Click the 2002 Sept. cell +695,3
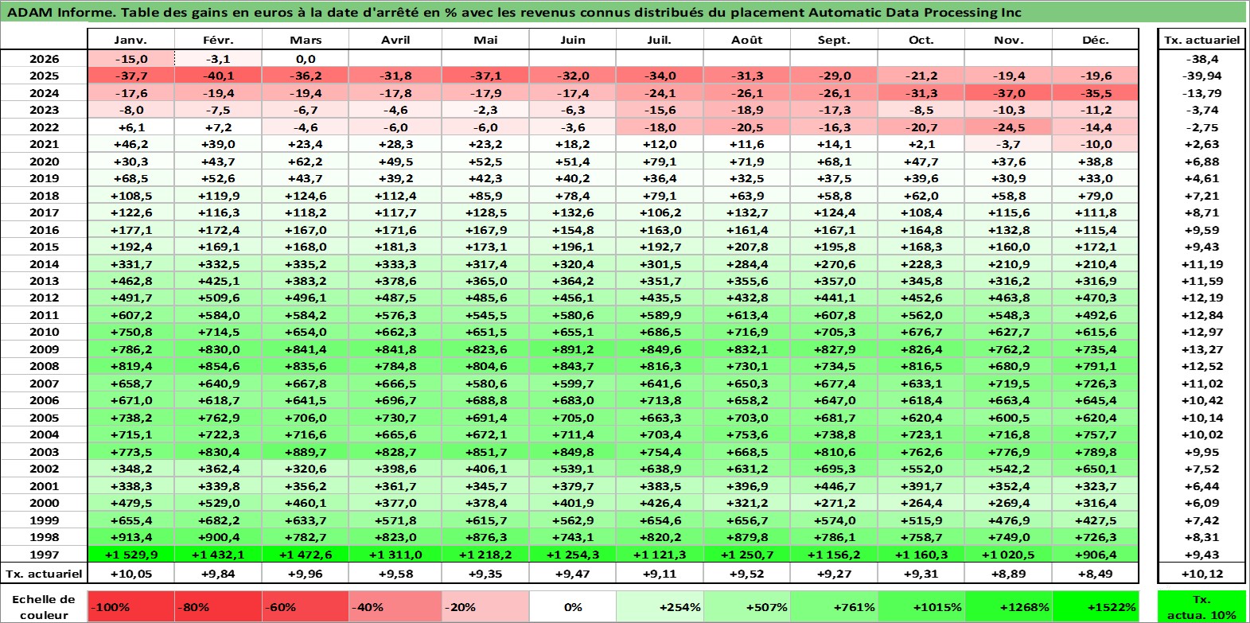 point(834,469)
